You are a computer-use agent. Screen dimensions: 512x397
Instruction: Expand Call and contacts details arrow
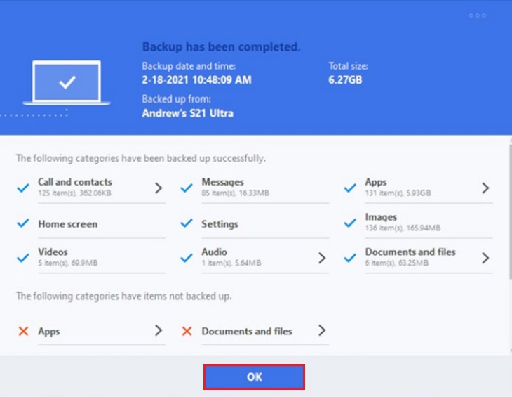click(x=159, y=188)
